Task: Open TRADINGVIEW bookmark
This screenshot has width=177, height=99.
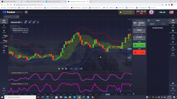Action: coord(12,8)
